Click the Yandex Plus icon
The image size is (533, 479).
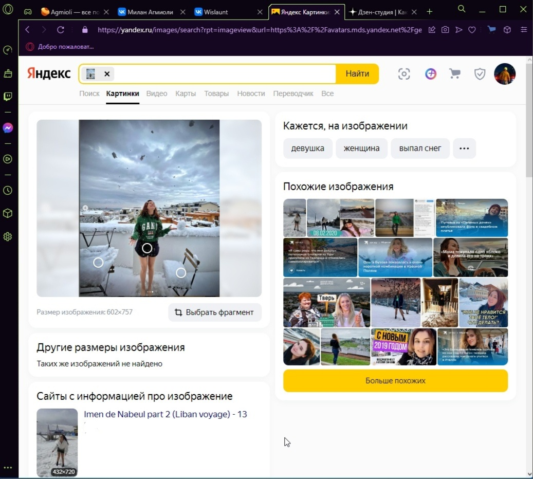430,74
